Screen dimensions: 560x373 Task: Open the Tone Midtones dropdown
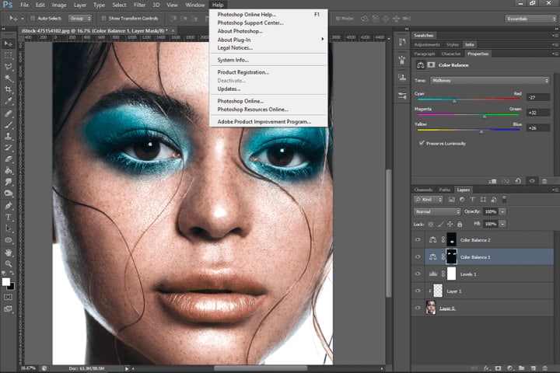click(489, 81)
